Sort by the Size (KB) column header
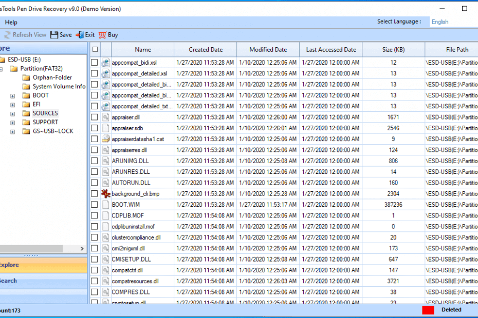This screenshot has height=318, width=478. coord(394,50)
